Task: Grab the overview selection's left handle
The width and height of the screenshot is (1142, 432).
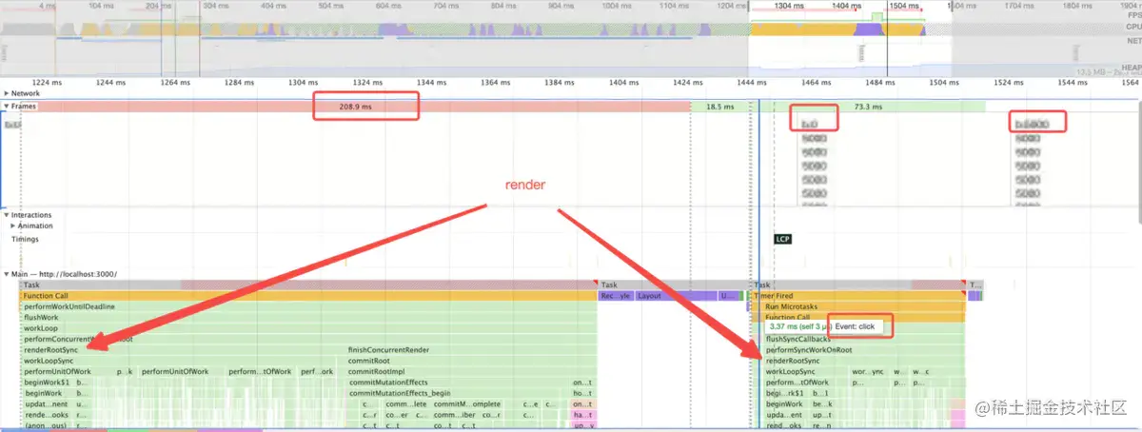Action: (750, 5)
